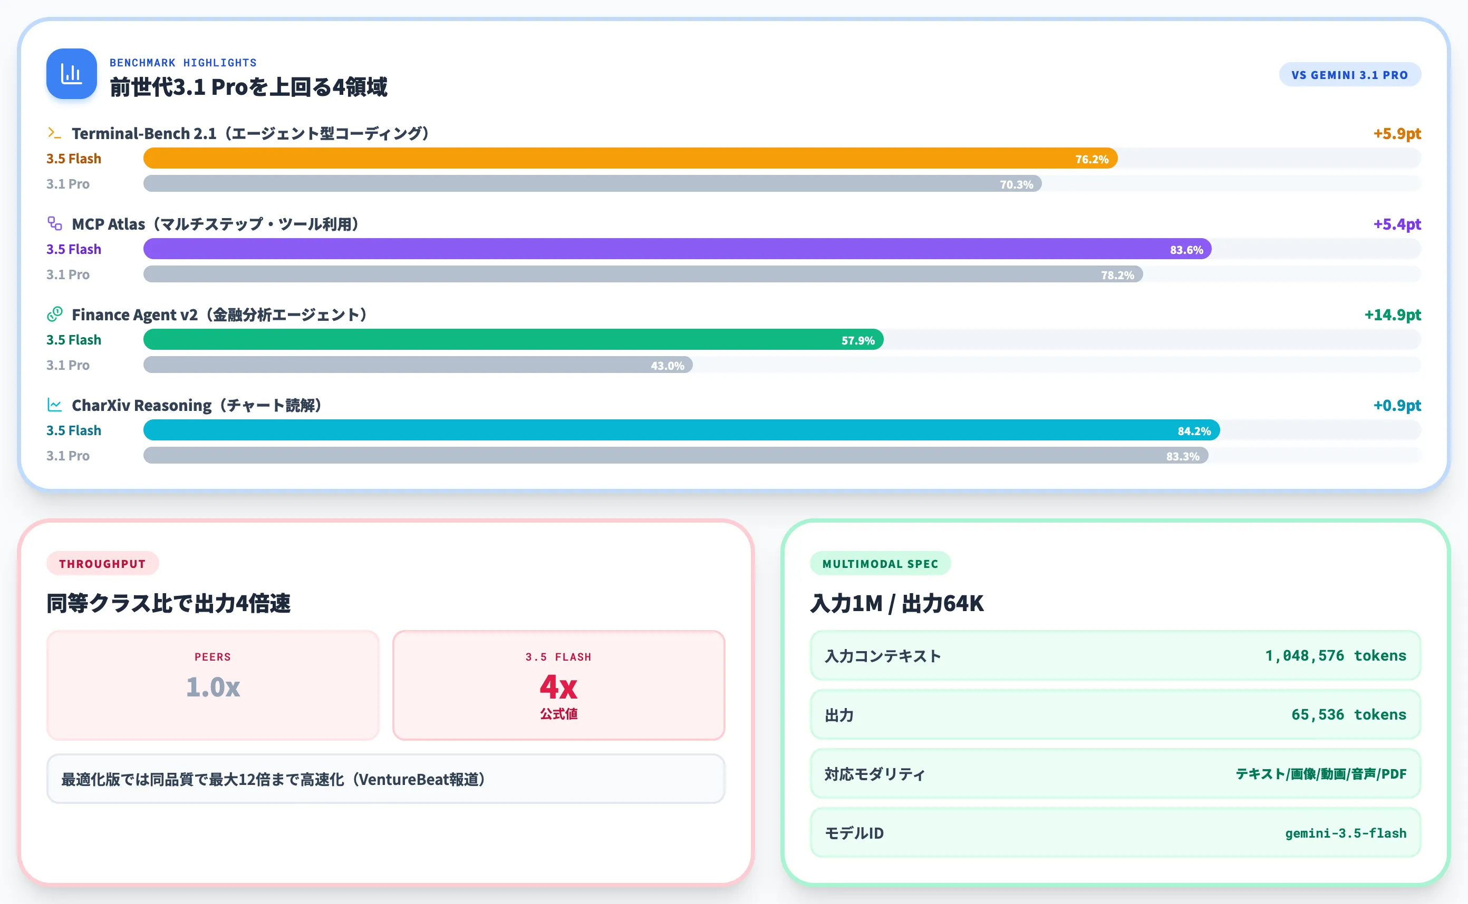Click the +14.9pt delta value
1468x904 pixels.
point(1392,315)
